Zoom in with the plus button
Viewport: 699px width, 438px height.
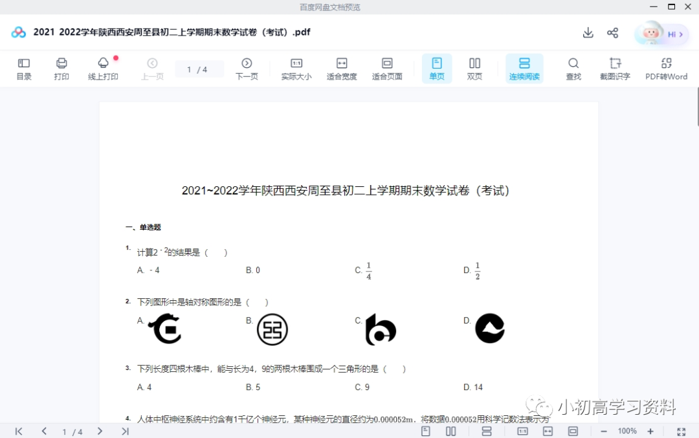click(650, 431)
